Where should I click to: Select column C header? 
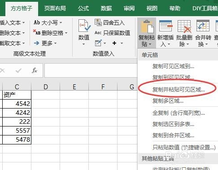(x=17, y=87)
